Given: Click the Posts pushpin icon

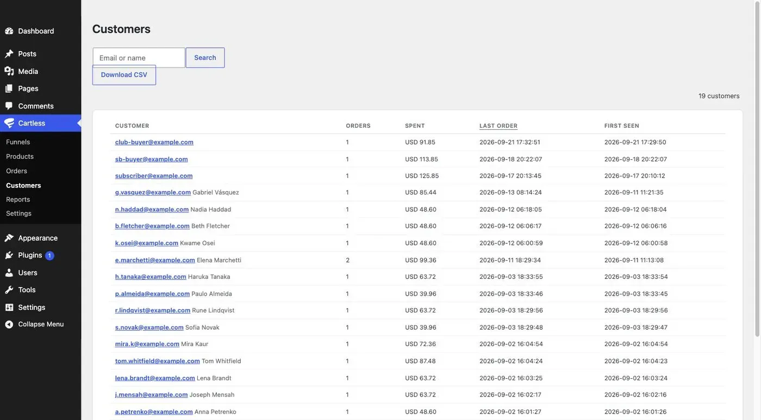Looking at the screenshot, I should point(9,54).
